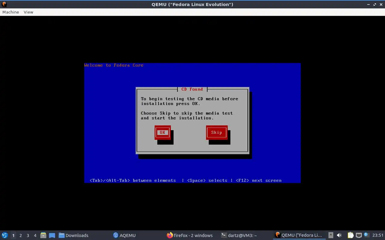385x240 pixels.
Task: Open the Machine menu
Action: pos(11,12)
